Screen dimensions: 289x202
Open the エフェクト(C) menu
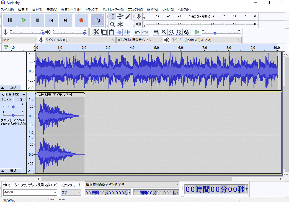pyautogui.click(x=135, y=10)
